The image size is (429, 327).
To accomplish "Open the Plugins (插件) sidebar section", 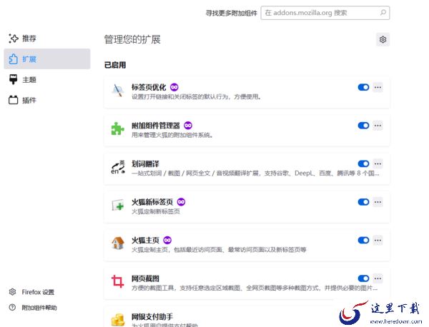I will pyautogui.click(x=46, y=100).
